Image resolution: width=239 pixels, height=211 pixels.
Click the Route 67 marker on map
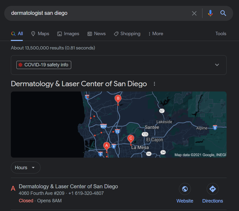pos(162,111)
